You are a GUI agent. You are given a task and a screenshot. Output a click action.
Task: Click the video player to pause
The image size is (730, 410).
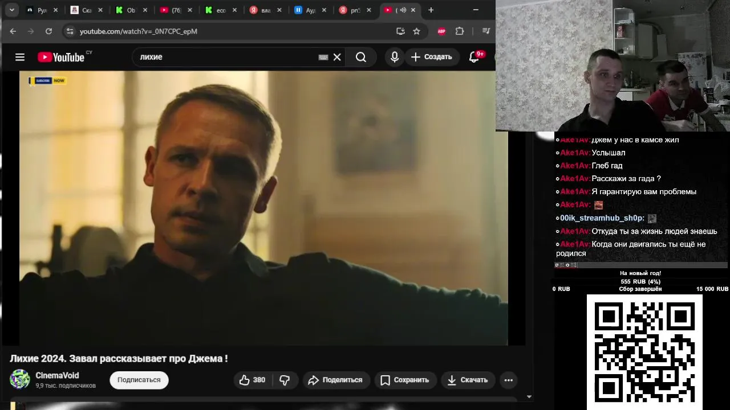263,208
